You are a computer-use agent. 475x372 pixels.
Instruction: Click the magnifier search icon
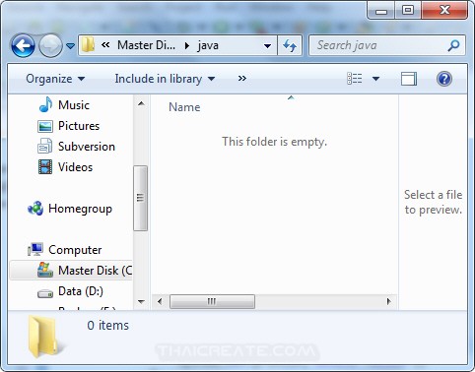453,45
